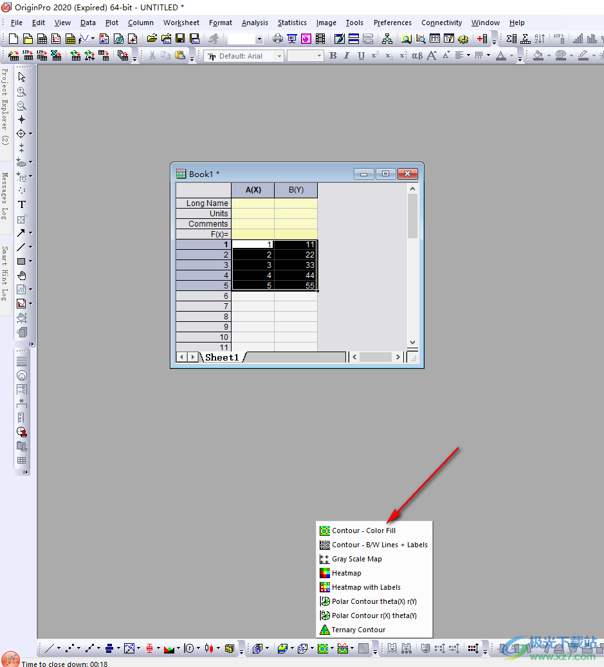Viewport: 604px width, 667px height.
Task: Click the Save Project floppy disk icon
Action: point(180,39)
